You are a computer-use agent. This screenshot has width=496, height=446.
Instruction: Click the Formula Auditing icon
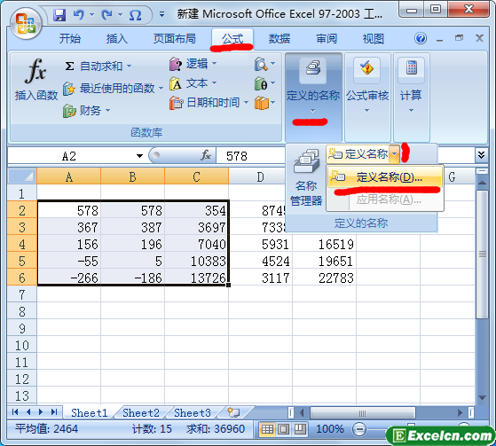point(367,68)
